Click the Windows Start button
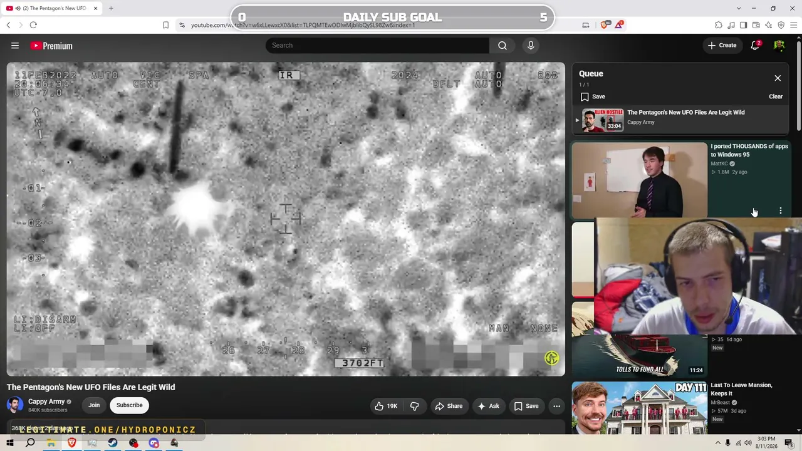802x451 pixels. coord(9,443)
